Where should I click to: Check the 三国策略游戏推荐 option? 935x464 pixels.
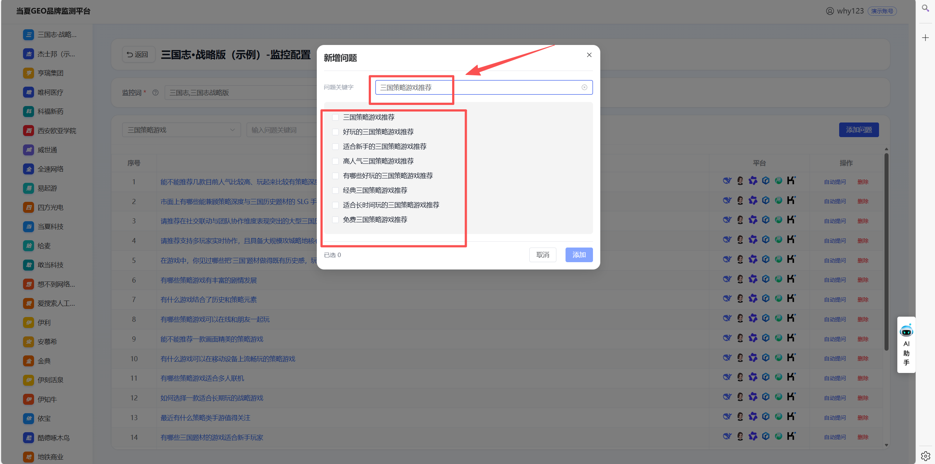click(335, 117)
